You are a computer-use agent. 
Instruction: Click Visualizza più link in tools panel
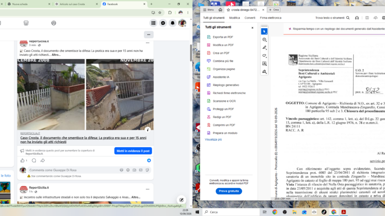(213, 139)
